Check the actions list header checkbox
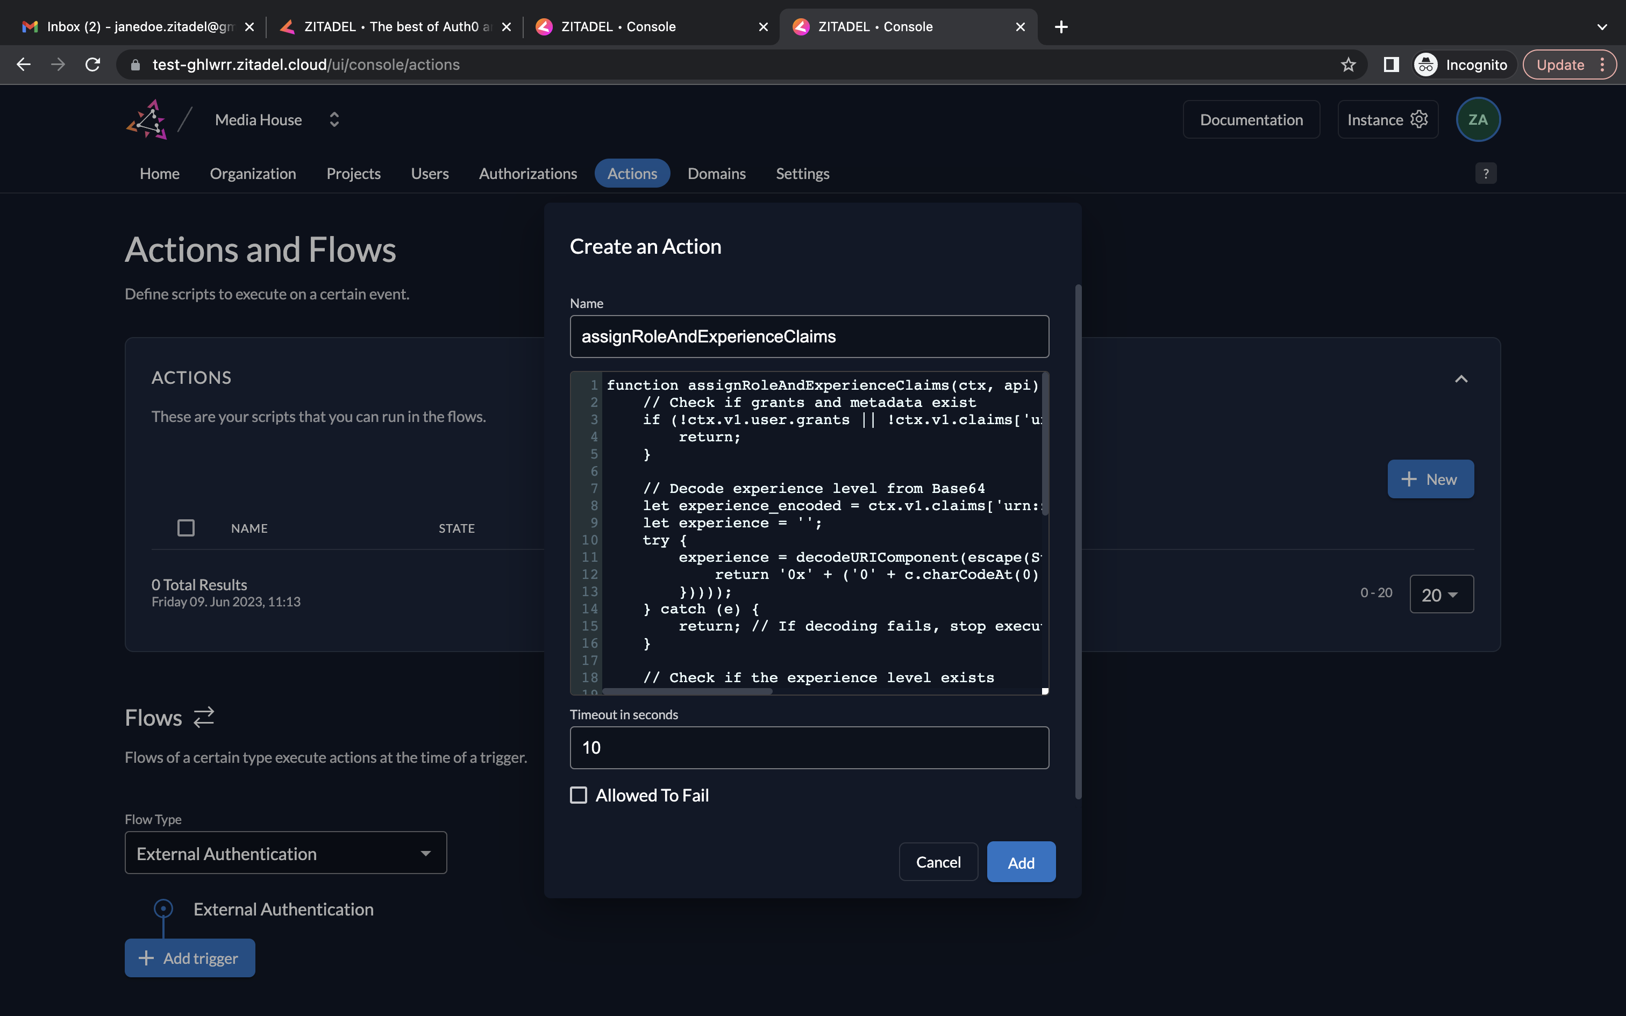 click(x=185, y=528)
